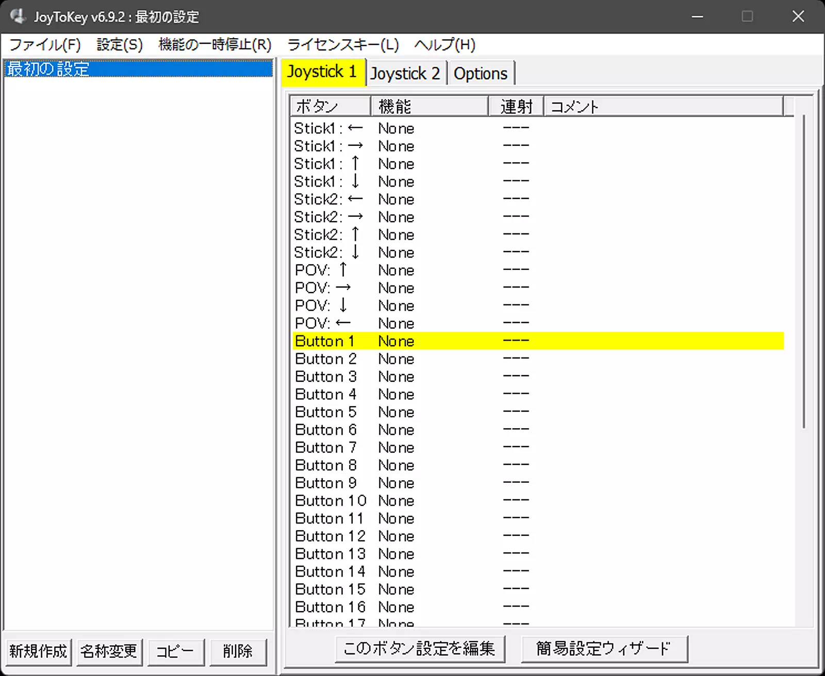Select the Stick2: ↓ row
The height and width of the screenshot is (676, 825).
click(x=538, y=252)
